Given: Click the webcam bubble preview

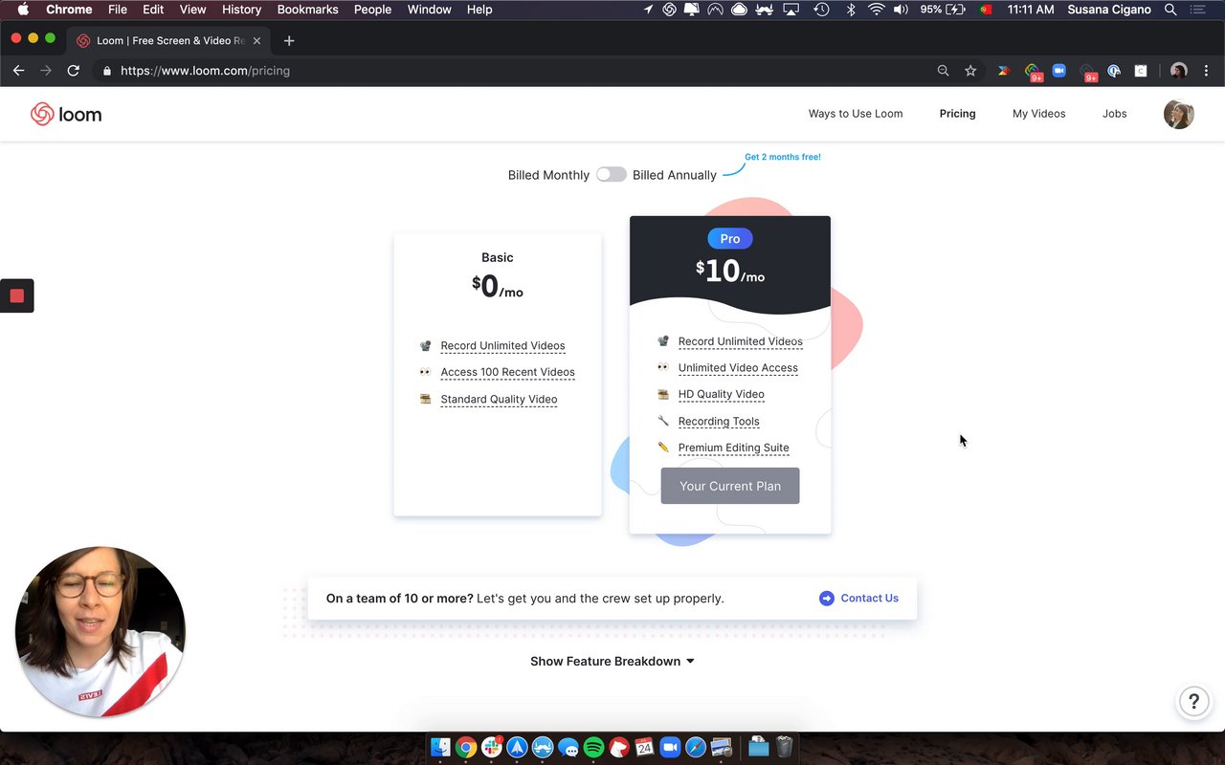Looking at the screenshot, I should coord(100,632).
